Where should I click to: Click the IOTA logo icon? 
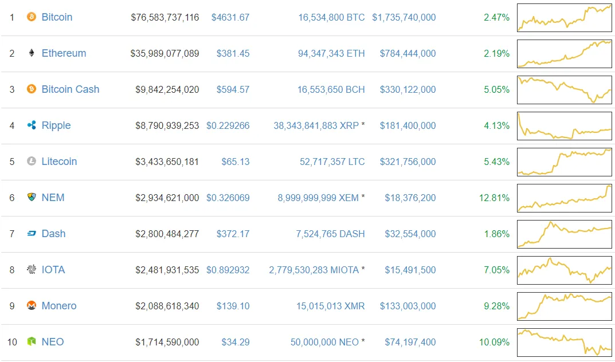[x=32, y=269]
